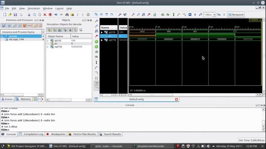Click the Step simulation icon

coord(219,15)
